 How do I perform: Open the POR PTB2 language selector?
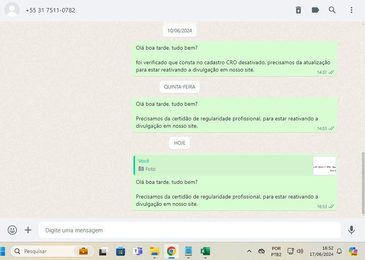276,251
